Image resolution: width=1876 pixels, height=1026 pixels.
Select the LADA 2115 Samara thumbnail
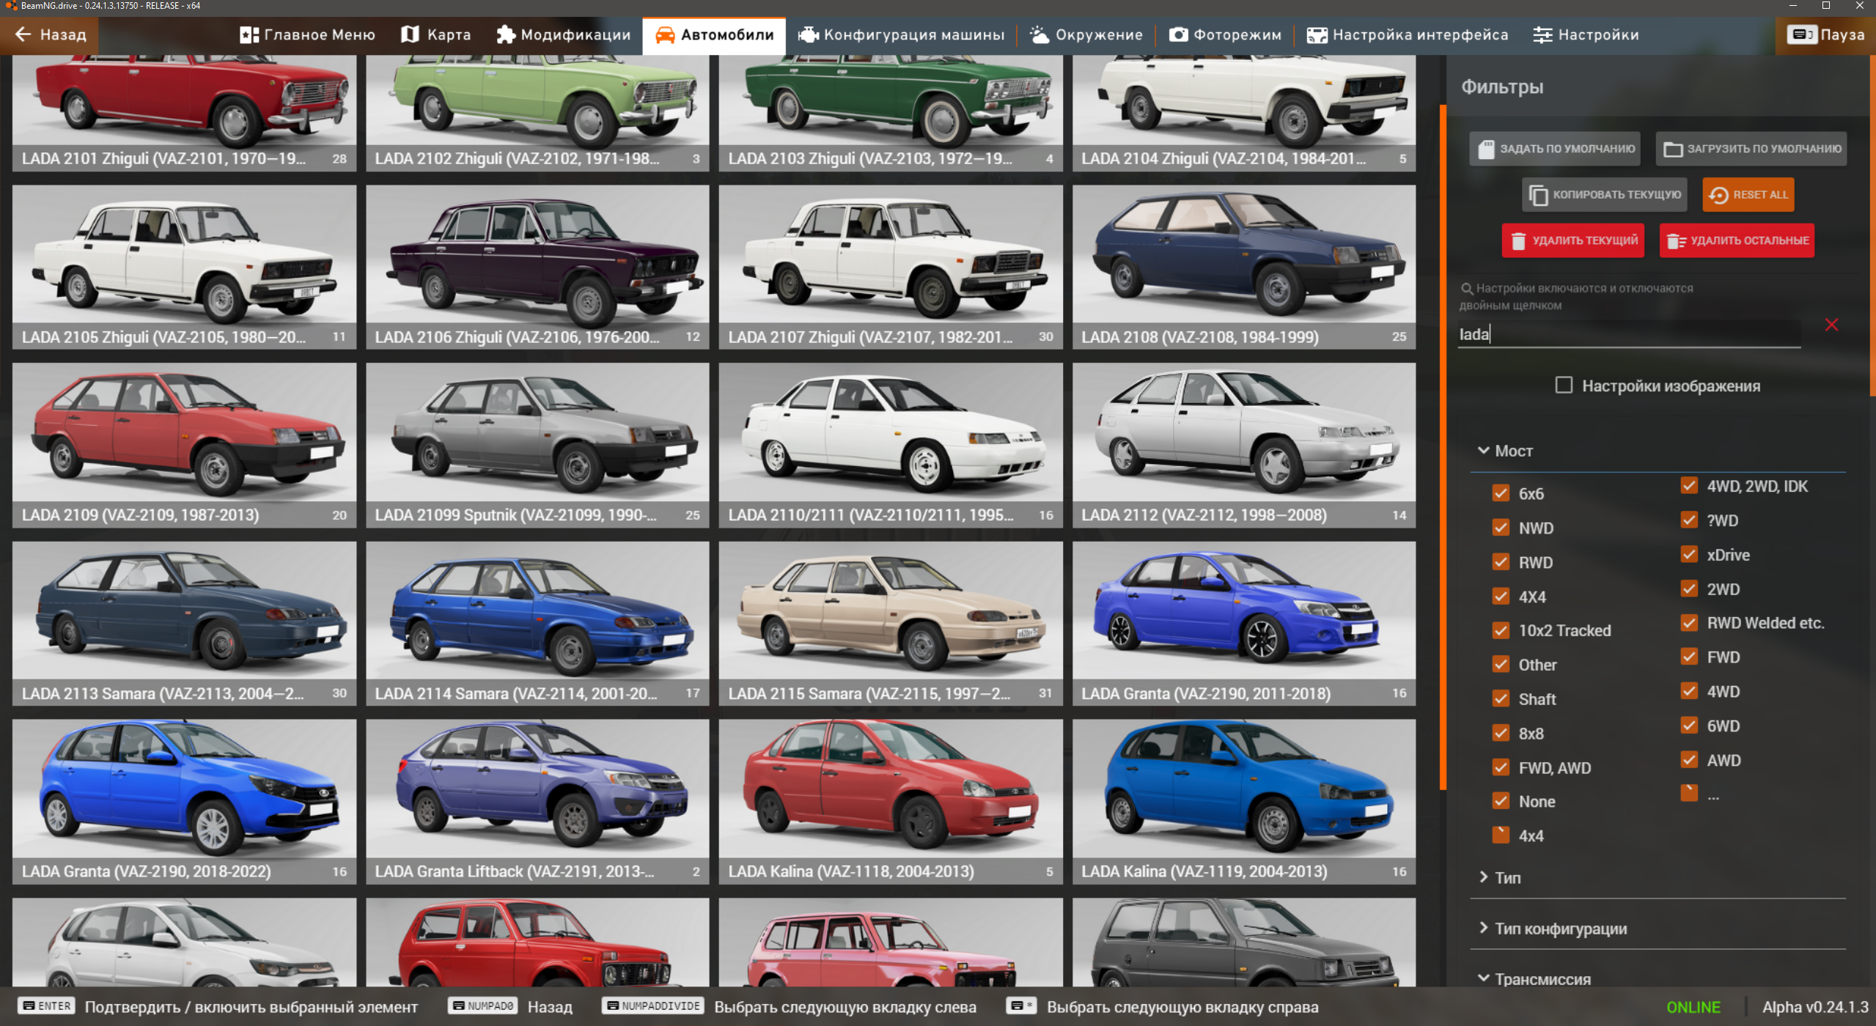click(x=891, y=623)
